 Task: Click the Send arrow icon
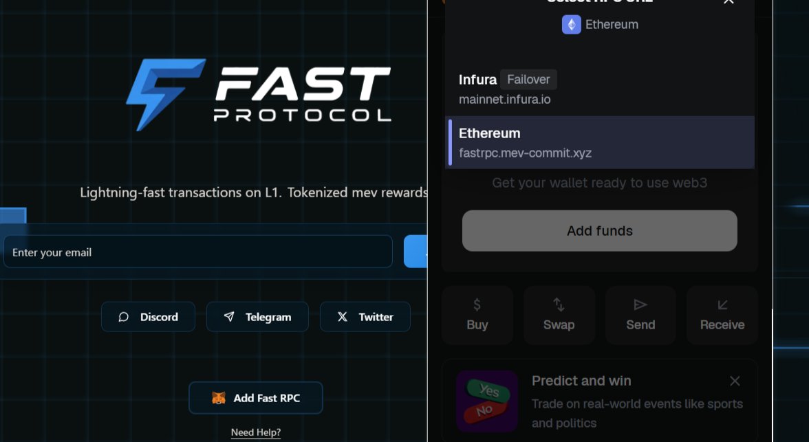[x=640, y=305]
